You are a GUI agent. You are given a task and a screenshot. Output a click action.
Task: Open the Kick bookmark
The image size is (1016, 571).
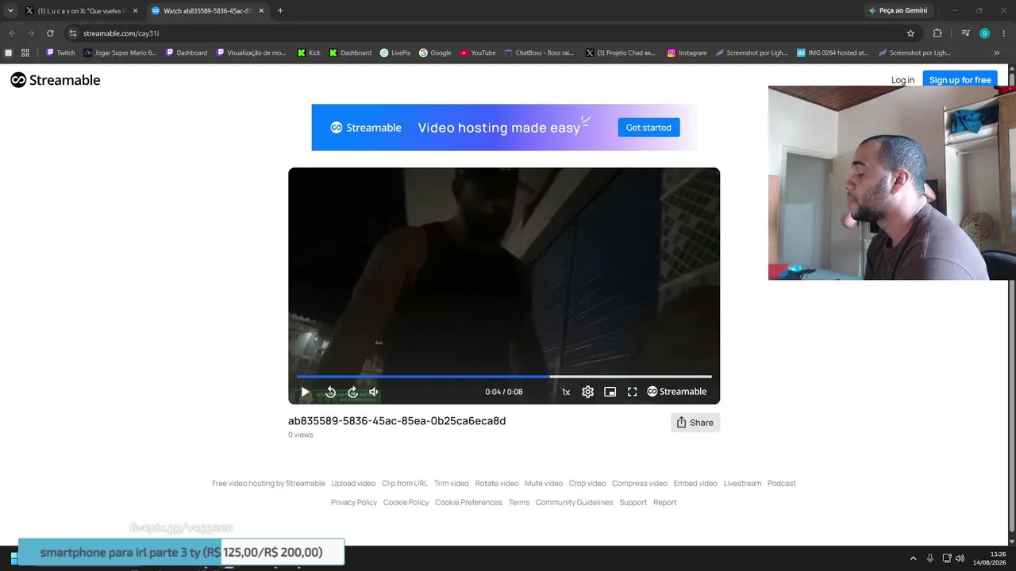[x=309, y=53]
